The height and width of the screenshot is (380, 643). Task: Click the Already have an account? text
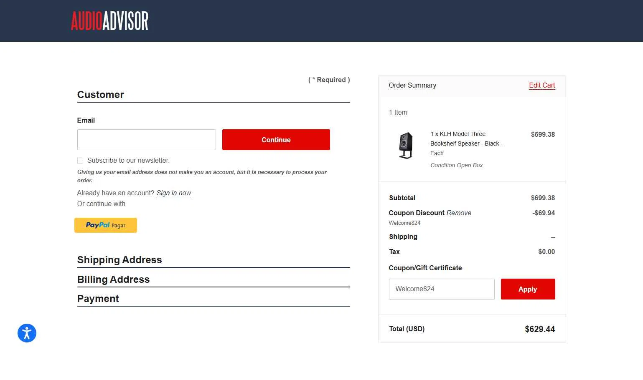point(116,193)
